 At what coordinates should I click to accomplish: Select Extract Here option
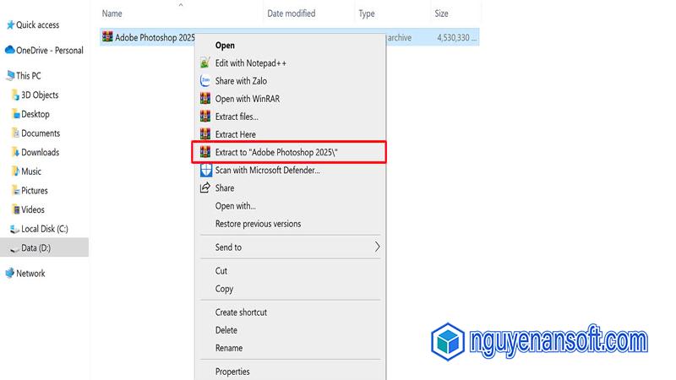tap(291, 134)
